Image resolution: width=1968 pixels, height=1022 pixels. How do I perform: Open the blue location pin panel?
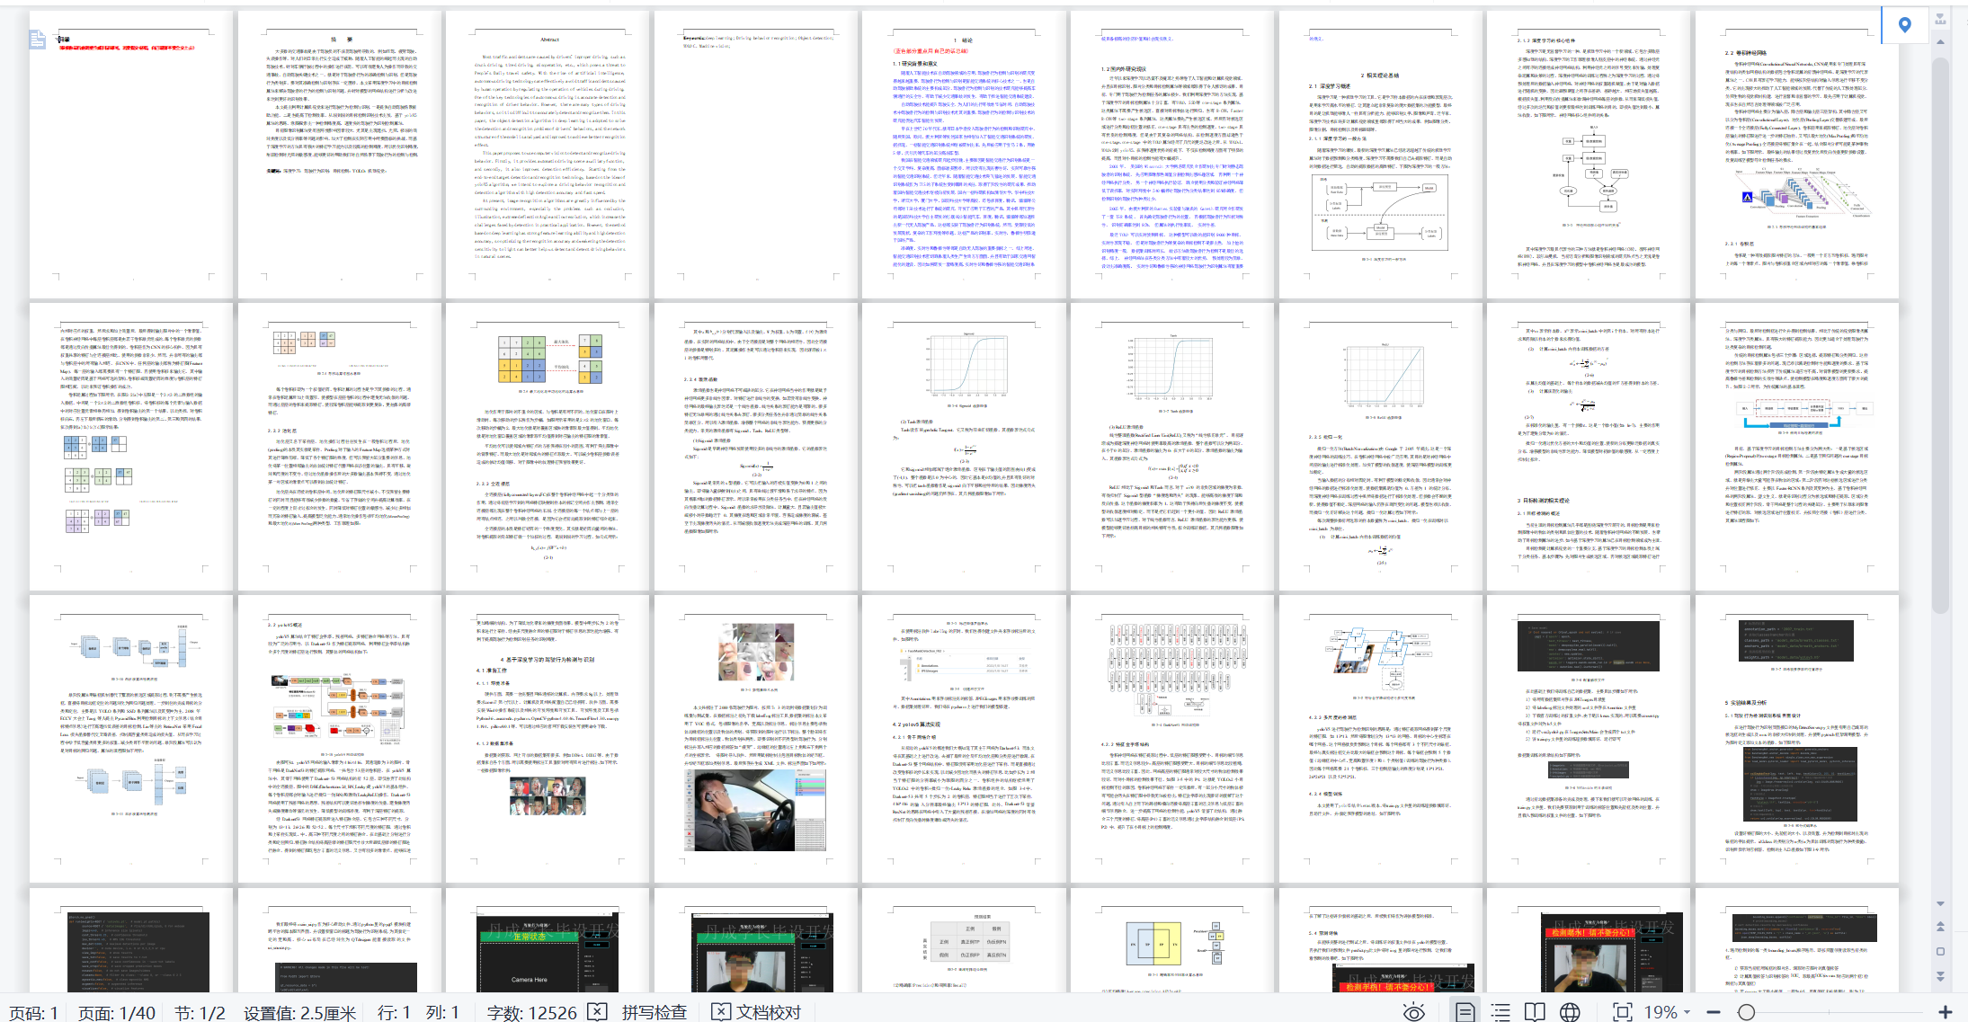tap(1904, 25)
